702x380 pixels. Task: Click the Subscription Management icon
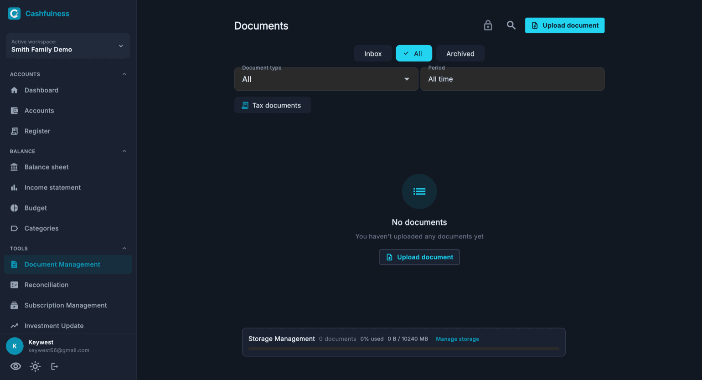point(14,305)
